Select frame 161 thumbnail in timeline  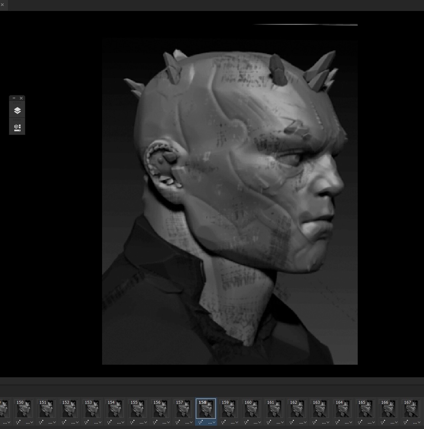tap(274, 408)
